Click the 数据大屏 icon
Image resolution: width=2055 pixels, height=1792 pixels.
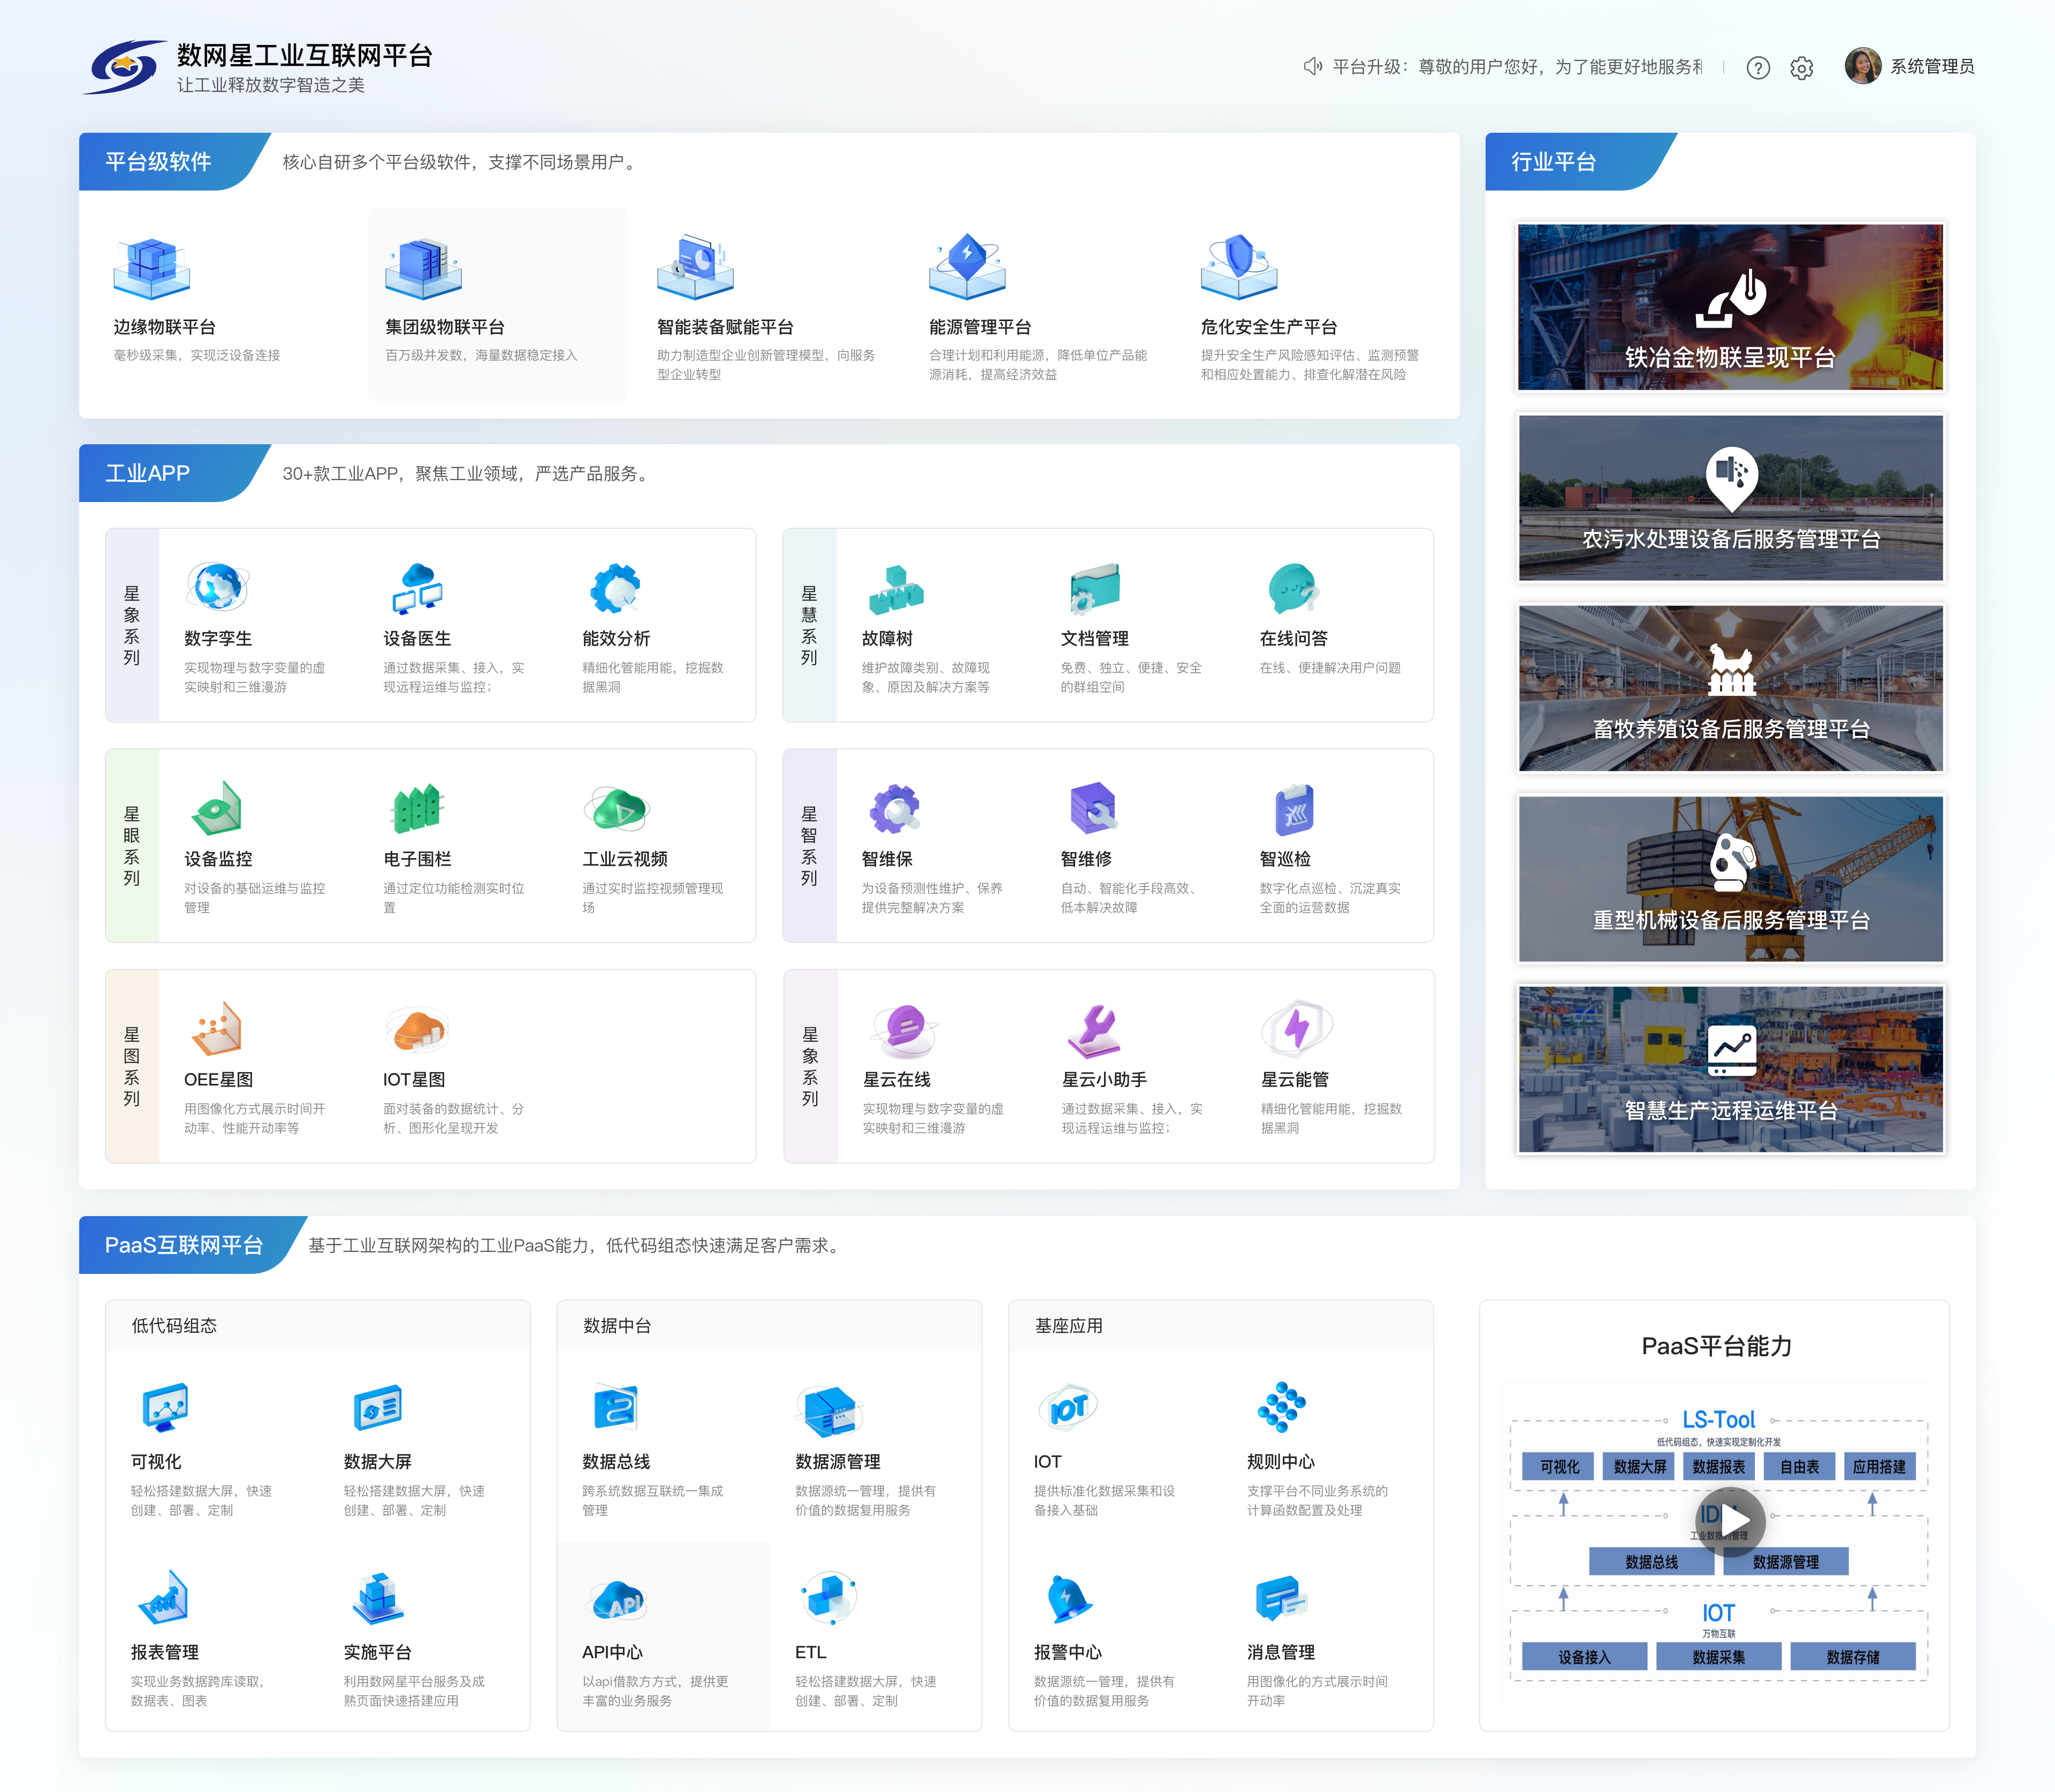[378, 1407]
